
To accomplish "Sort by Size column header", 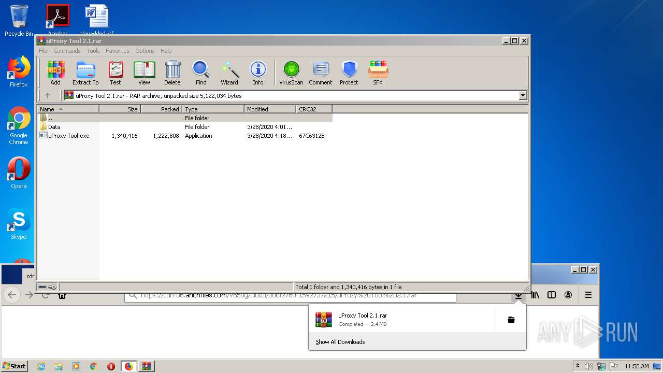I will click(120, 109).
